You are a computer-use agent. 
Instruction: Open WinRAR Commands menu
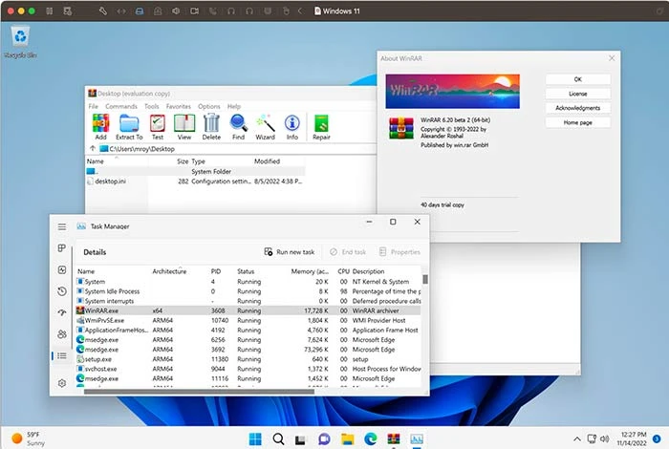click(x=121, y=106)
